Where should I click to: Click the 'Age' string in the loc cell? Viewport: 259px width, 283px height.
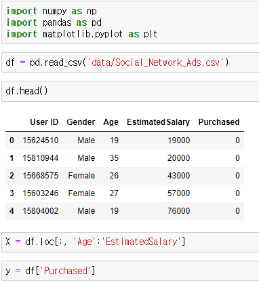click(84, 242)
